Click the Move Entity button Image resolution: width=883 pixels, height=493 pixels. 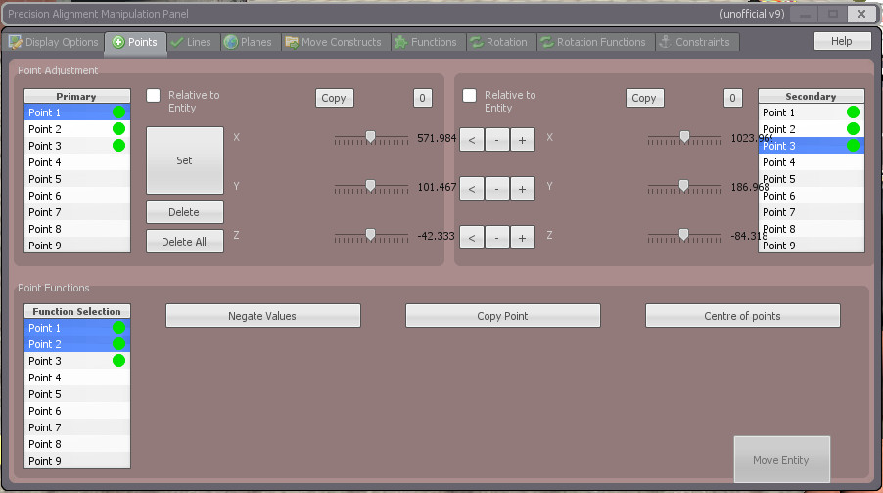(781, 460)
